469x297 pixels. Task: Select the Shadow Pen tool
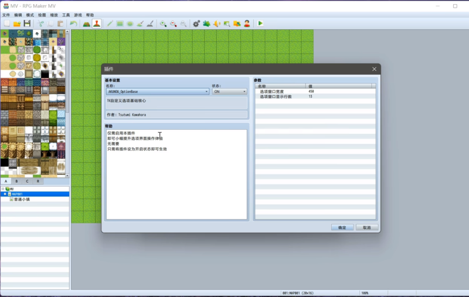coord(150,23)
